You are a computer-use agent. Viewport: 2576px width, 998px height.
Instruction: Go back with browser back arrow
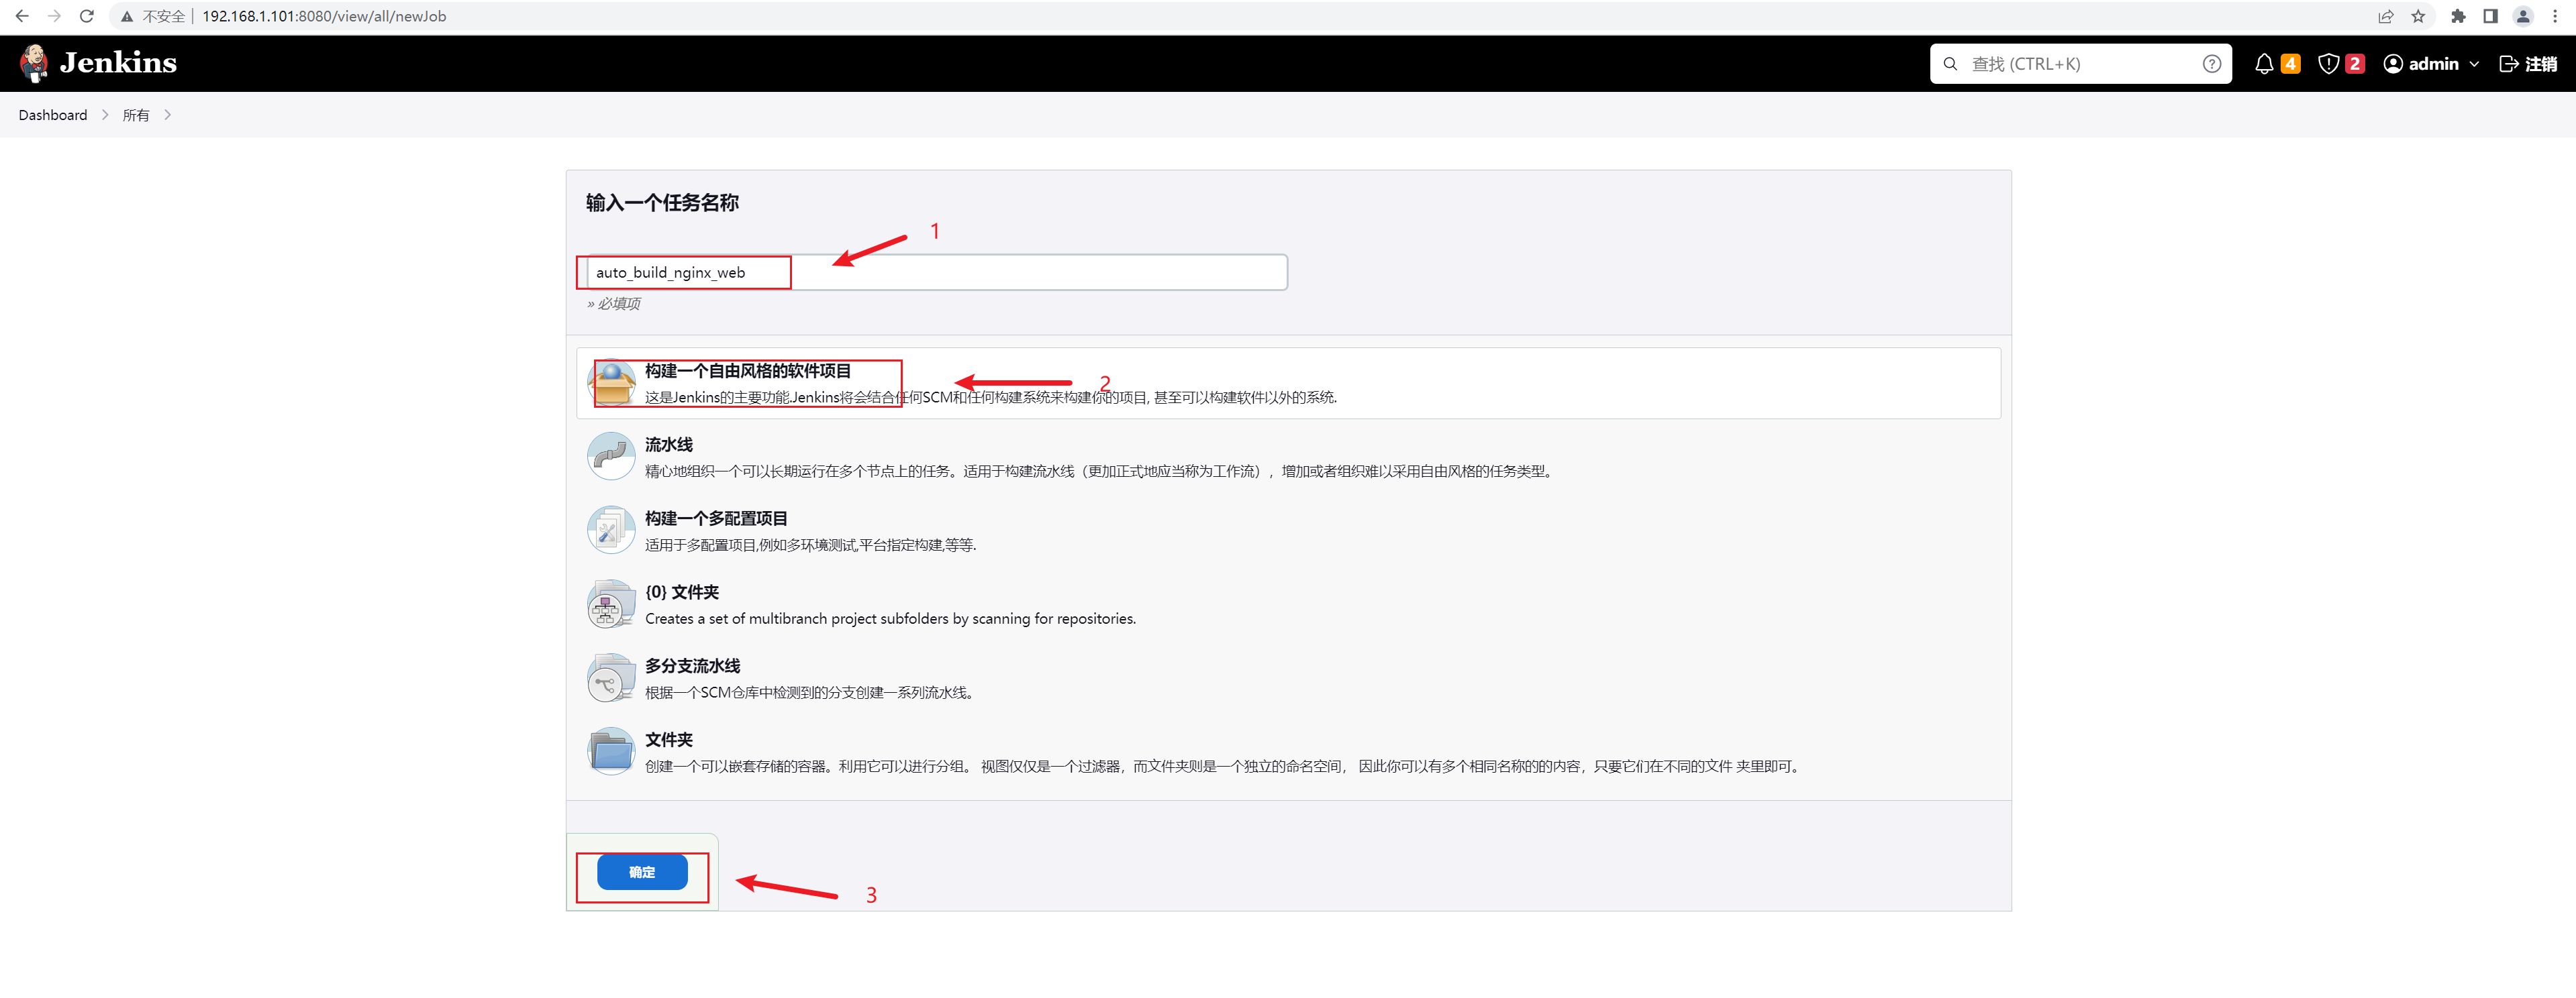[22, 16]
